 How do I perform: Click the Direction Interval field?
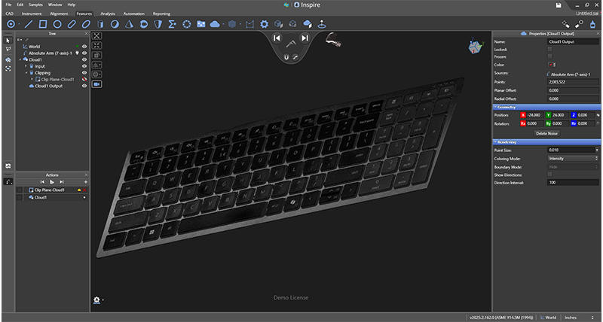(573, 183)
